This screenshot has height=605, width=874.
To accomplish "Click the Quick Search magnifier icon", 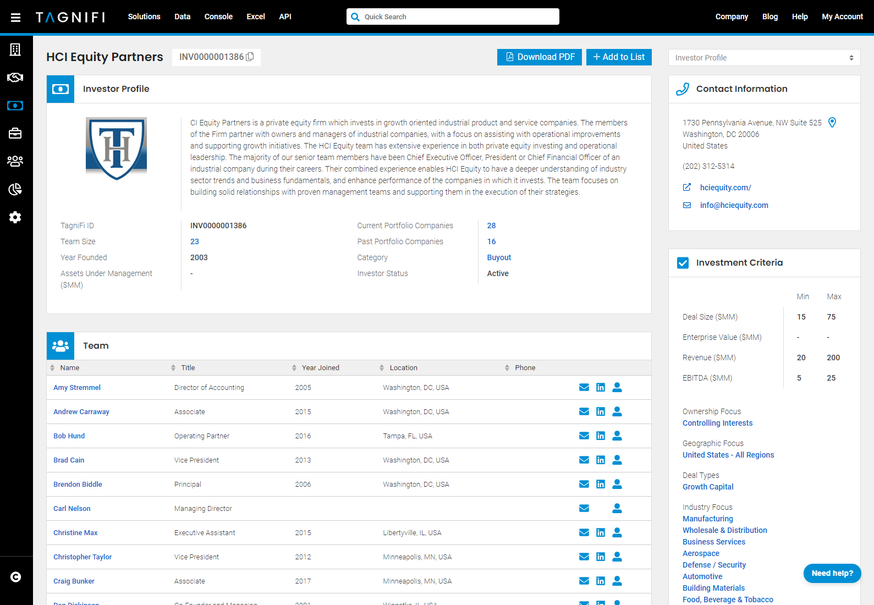I will pos(355,16).
